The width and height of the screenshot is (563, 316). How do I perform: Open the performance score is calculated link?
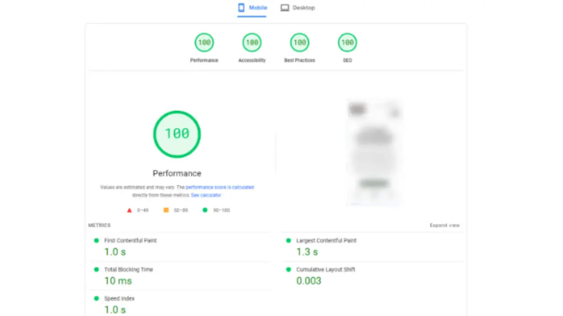[220, 187]
